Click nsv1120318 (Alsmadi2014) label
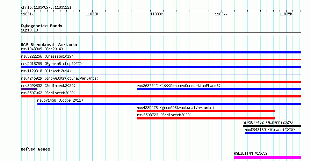 pos(46,71)
